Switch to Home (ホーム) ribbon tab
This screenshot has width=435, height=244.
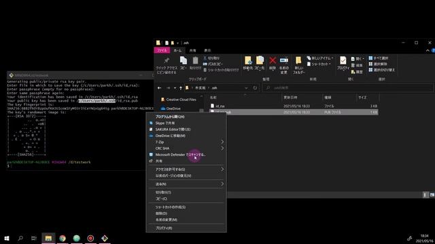pos(177,51)
